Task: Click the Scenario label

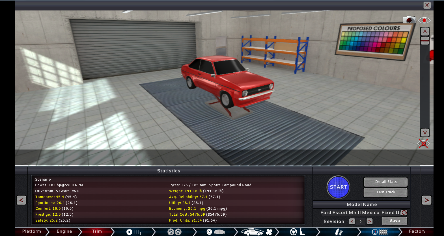Action: 43,179
